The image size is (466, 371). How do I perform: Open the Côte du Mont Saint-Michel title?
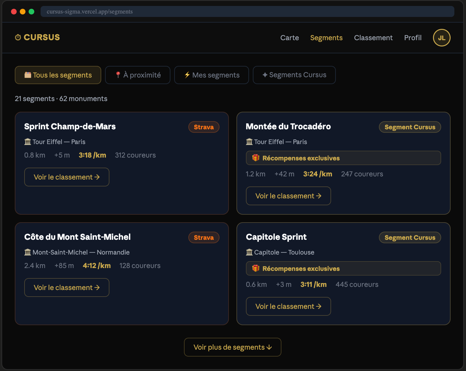tap(77, 237)
